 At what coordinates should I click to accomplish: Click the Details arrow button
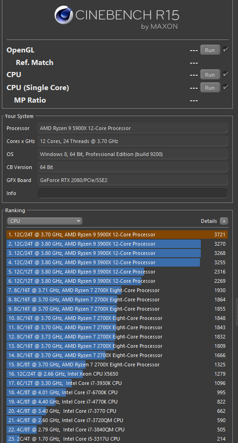(x=224, y=221)
